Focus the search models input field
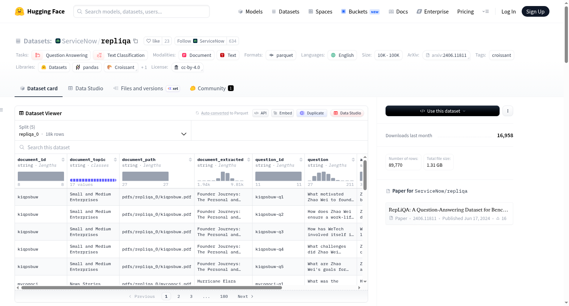Image resolution: width=569 pixels, height=306 pixels. [x=142, y=11]
